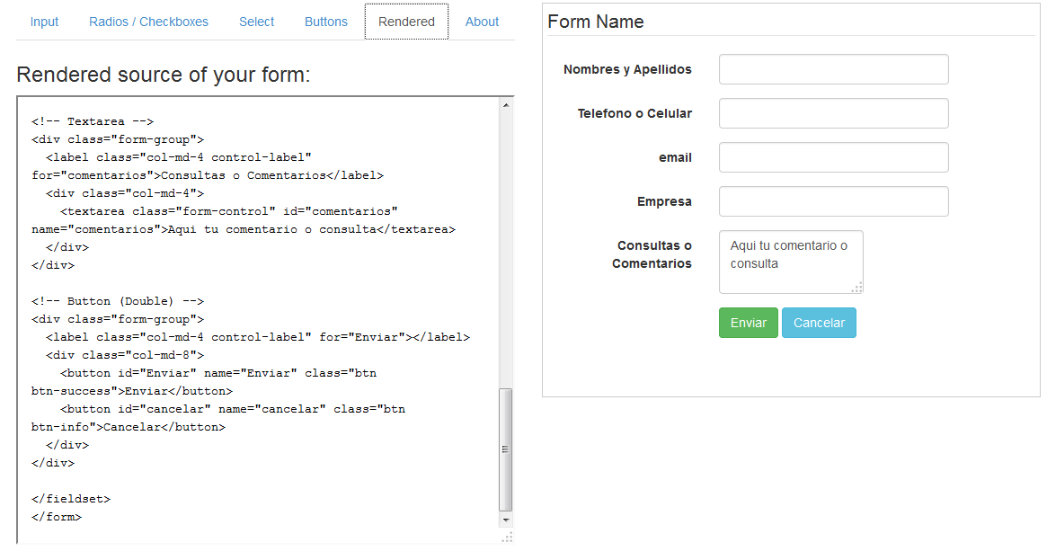This screenshot has height=560, width=1047.
Task: Open the Radios / Checkboxes tab
Action: [x=148, y=21]
